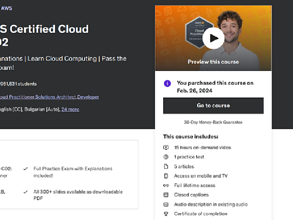Click the certificate of completion trophy icon
This screenshot has width=293, height=220.
pyautogui.click(x=166, y=214)
